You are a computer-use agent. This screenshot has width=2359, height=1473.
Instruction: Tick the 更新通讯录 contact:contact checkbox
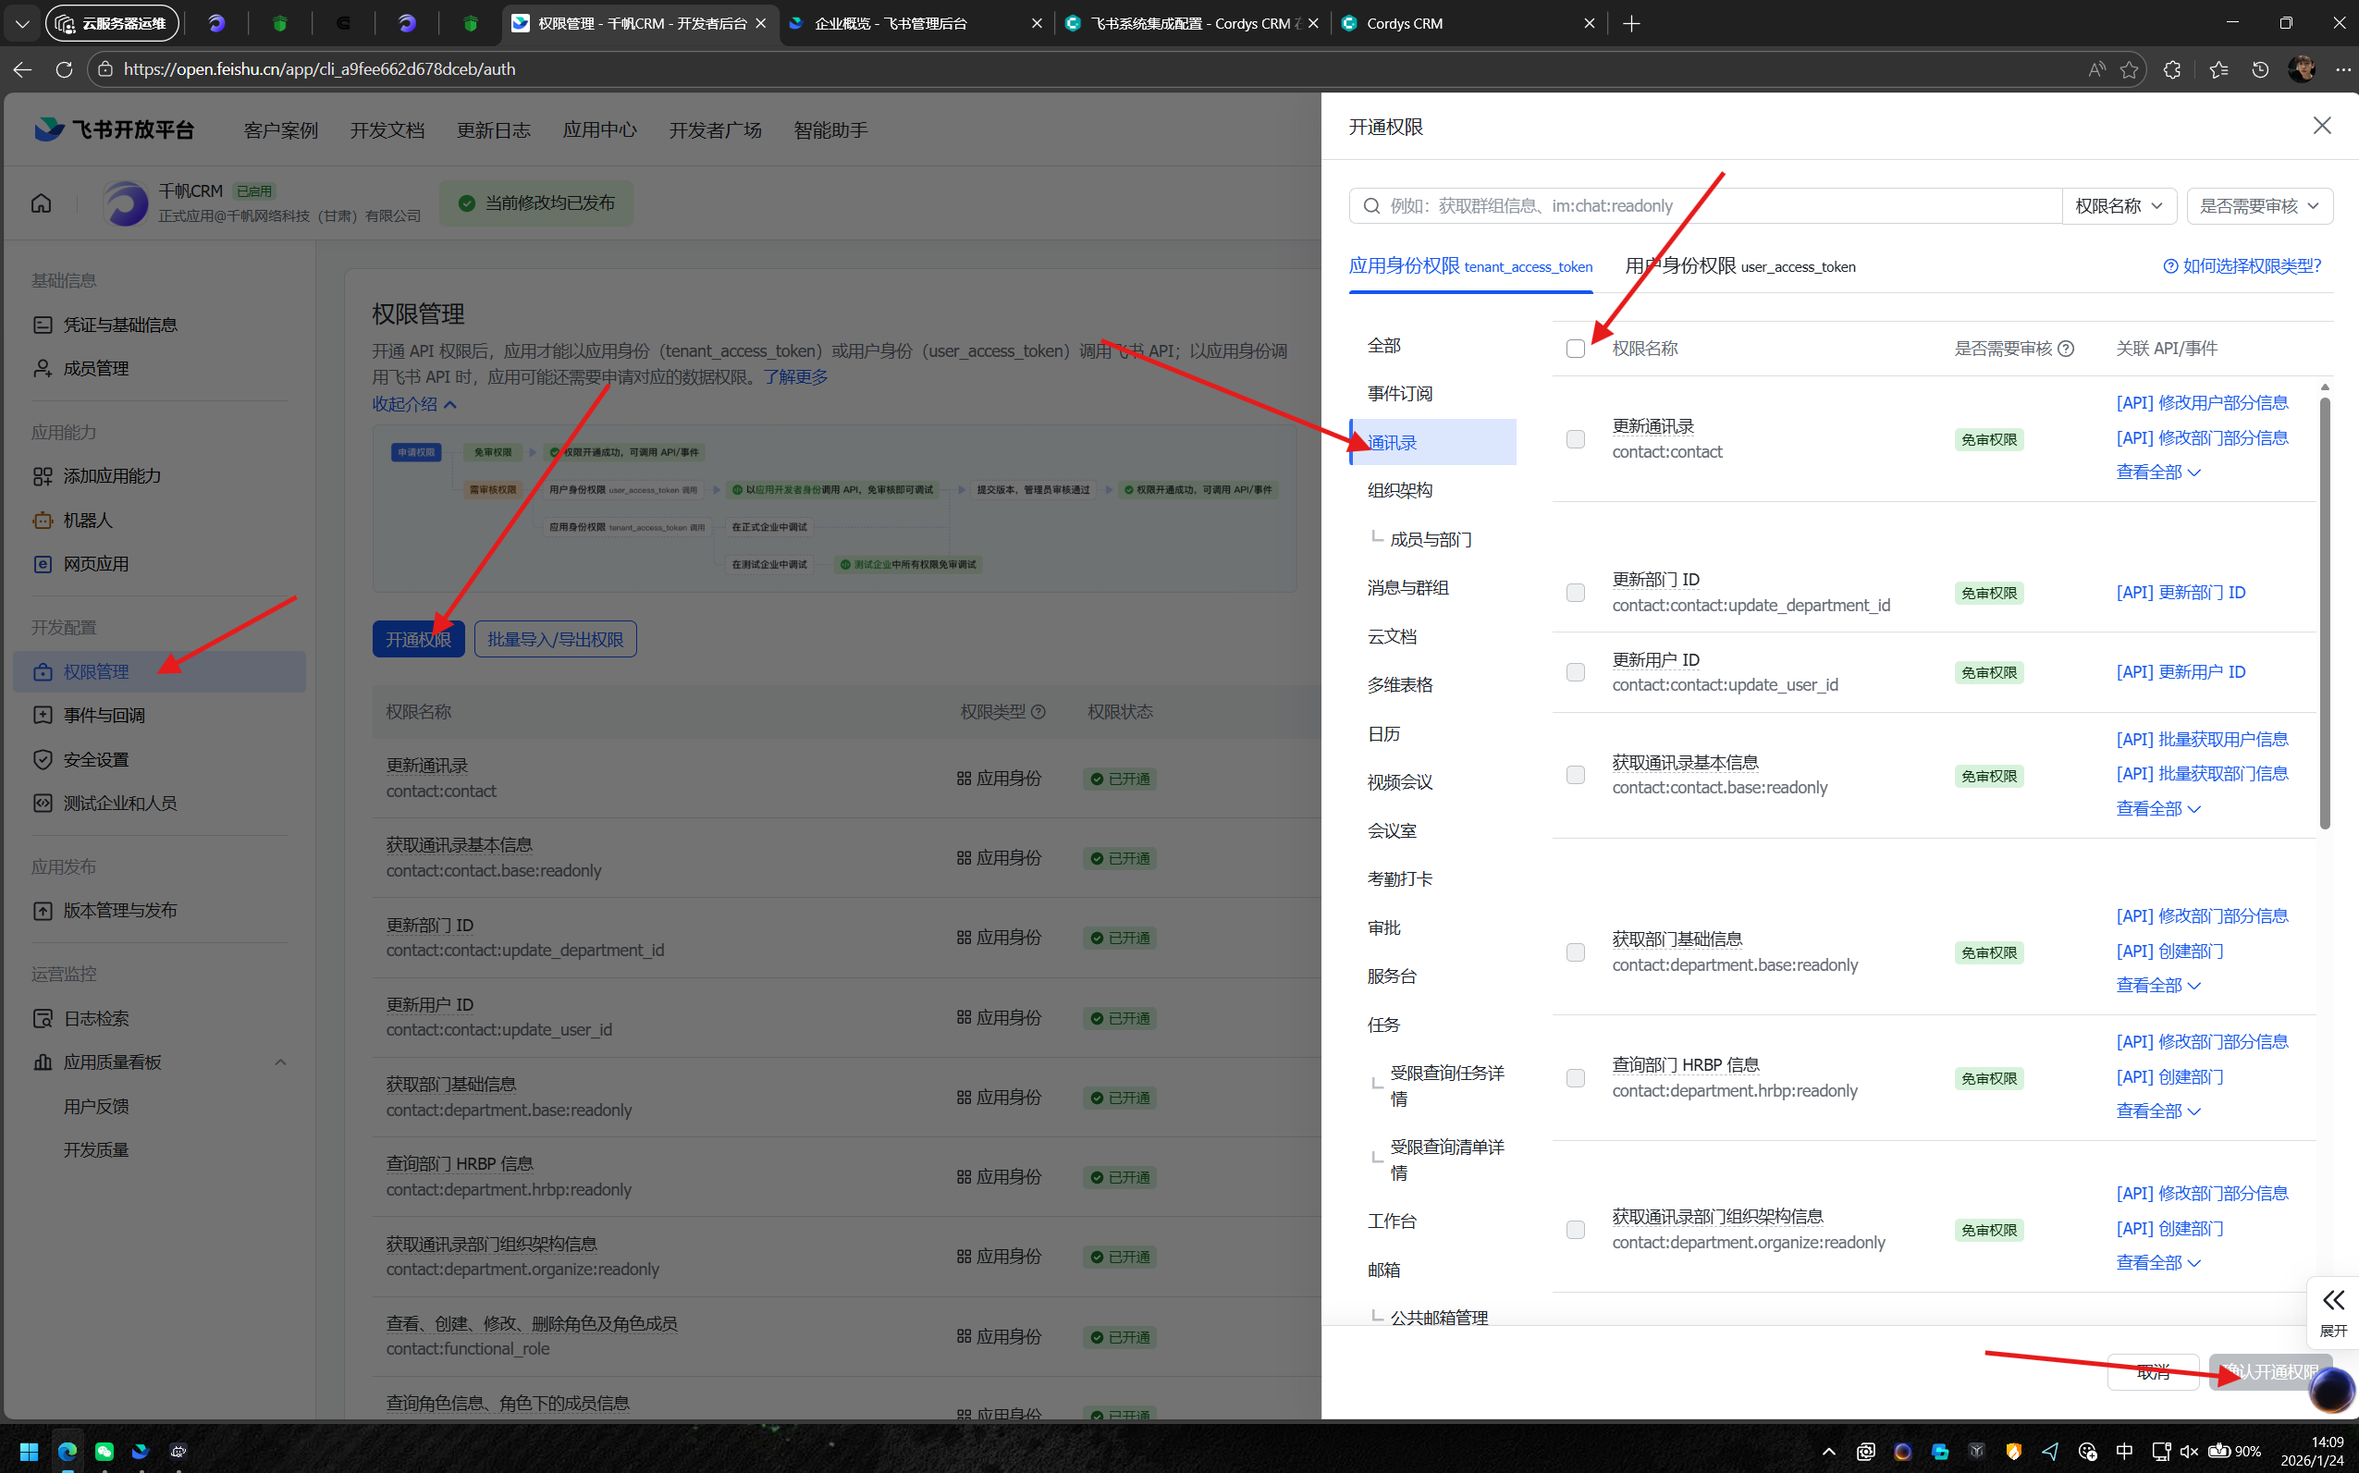[1575, 439]
